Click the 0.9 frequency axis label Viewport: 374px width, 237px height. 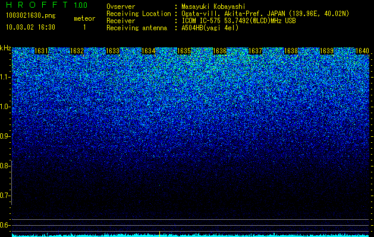[5, 136]
